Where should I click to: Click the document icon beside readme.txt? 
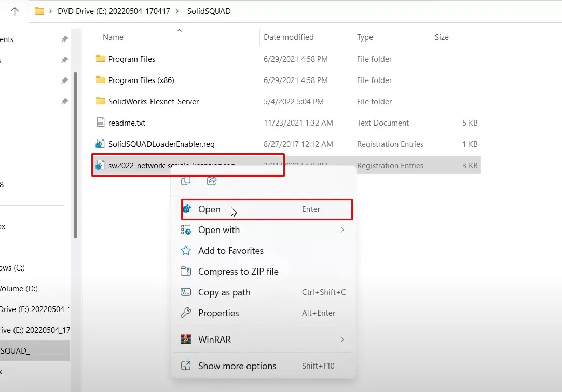coord(100,123)
